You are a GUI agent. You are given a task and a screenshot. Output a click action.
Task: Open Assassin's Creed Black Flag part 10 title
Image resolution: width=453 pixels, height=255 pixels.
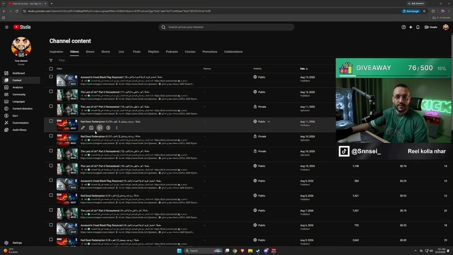pos(122,77)
